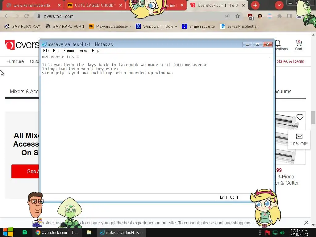316x237 pixels.
Task: Click the 'metaverse_test4' first line in Notepad
Action: pyautogui.click(x=60, y=57)
